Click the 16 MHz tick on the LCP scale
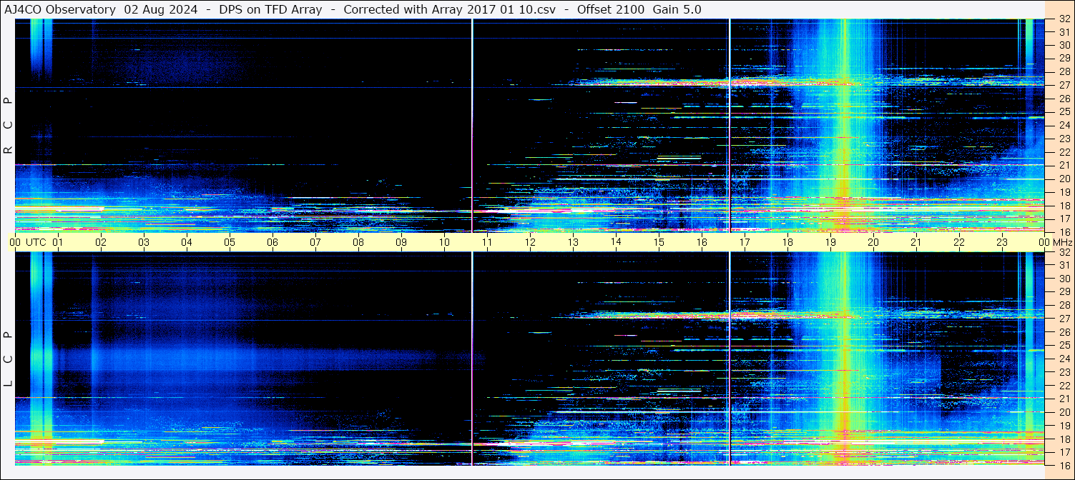The height and width of the screenshot is (480, 1075). (x=1064, y=464)
